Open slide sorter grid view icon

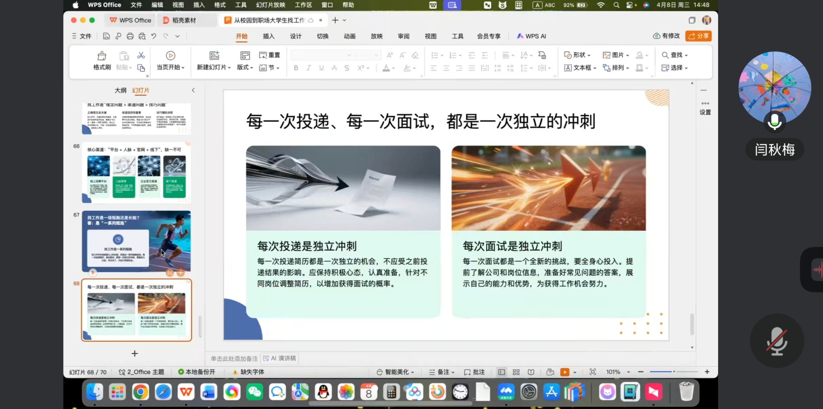(516, 372)
